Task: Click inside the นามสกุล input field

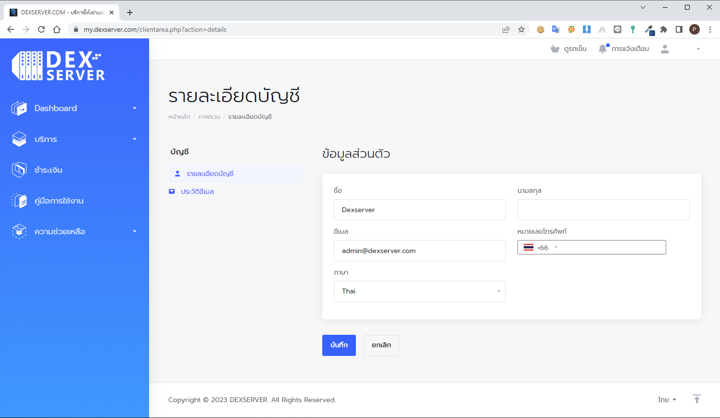Action: coord(603,209)
